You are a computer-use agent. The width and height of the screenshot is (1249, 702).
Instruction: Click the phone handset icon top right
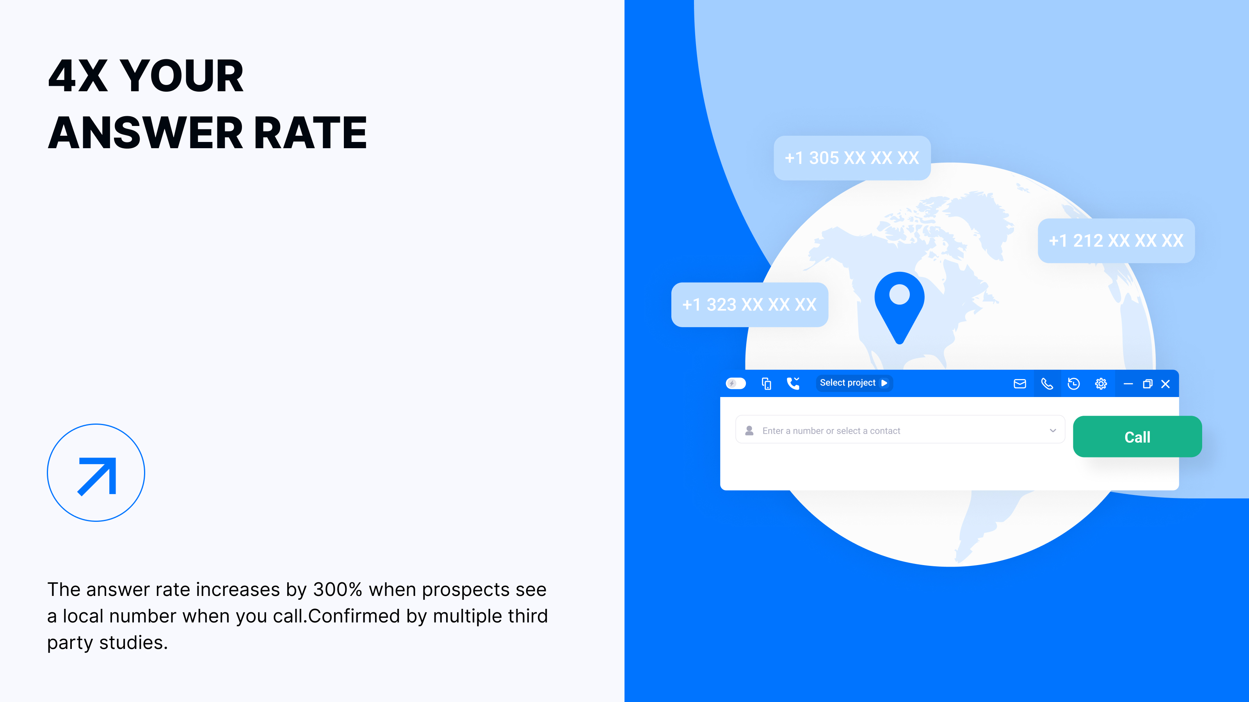(1048, 382)
